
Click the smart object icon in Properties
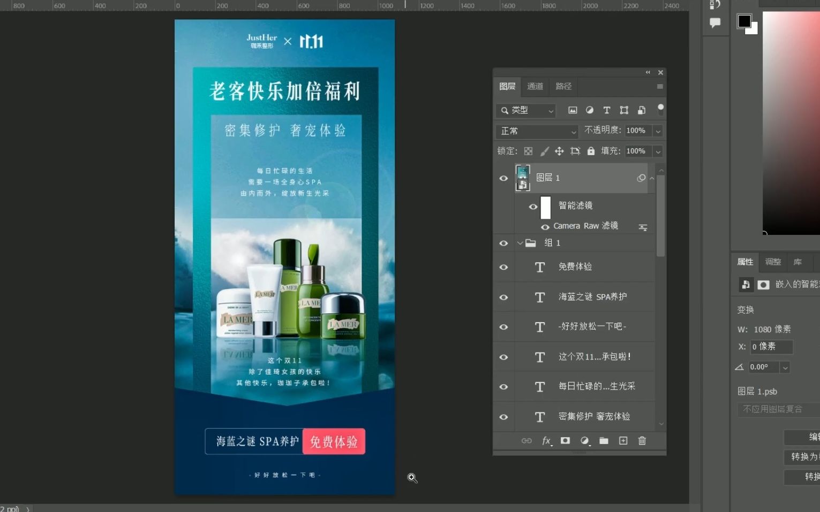click(x=746, y=285)
